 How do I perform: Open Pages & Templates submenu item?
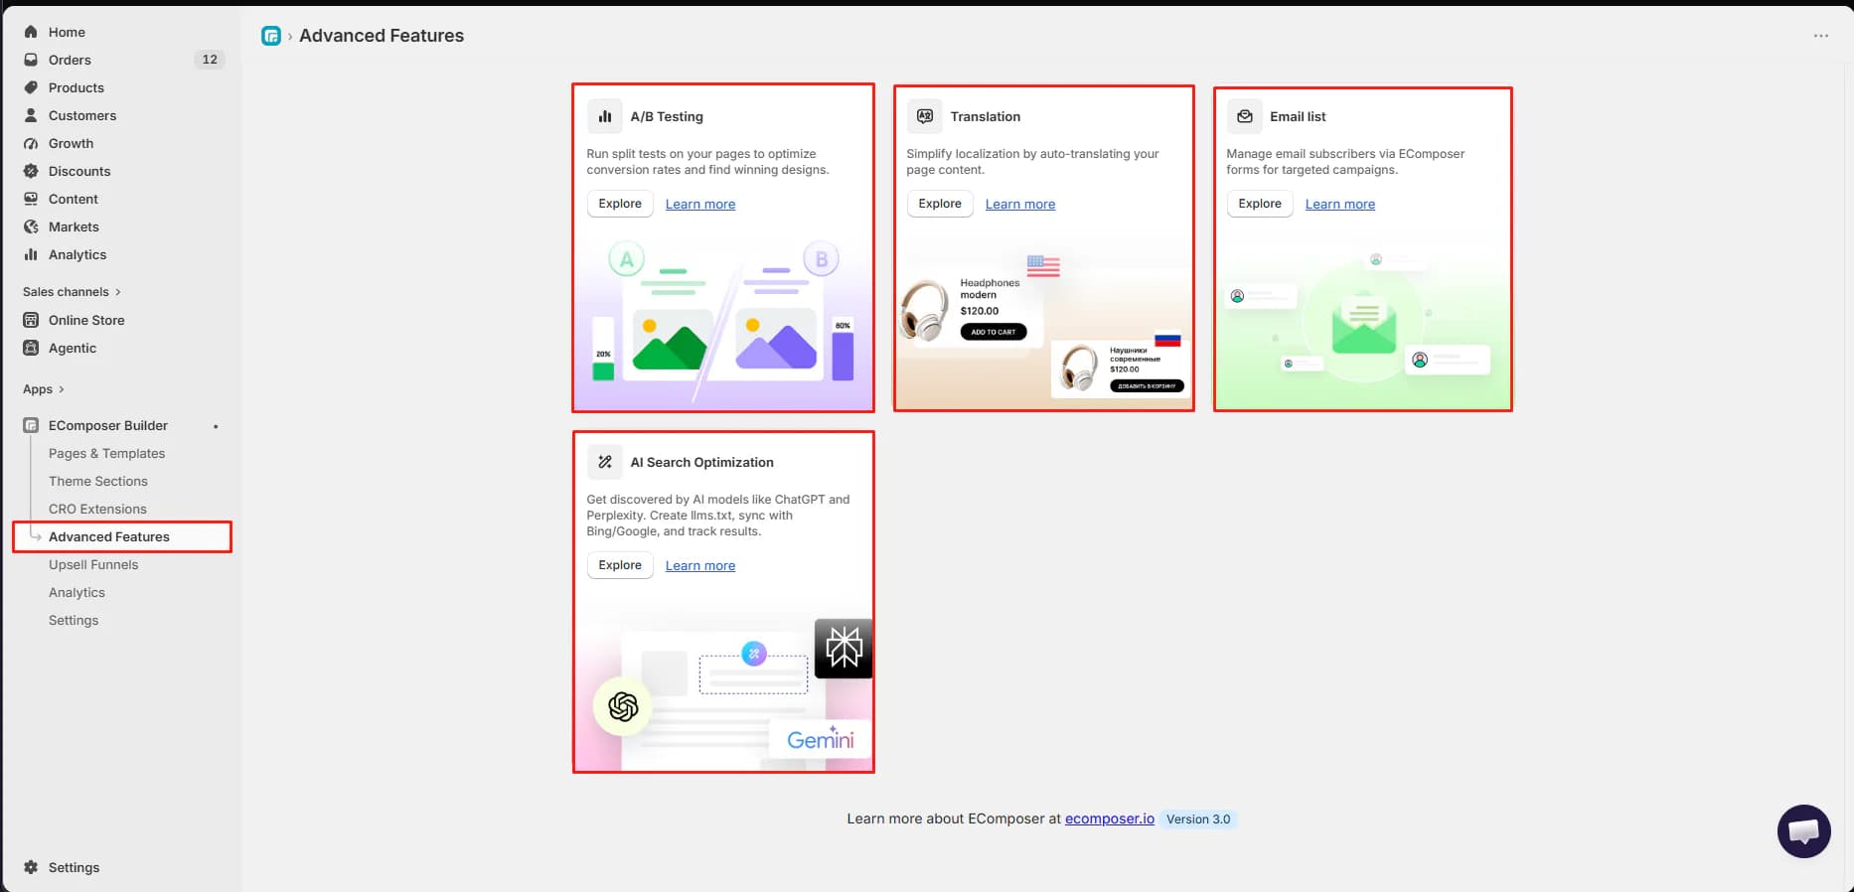[107, 453]
